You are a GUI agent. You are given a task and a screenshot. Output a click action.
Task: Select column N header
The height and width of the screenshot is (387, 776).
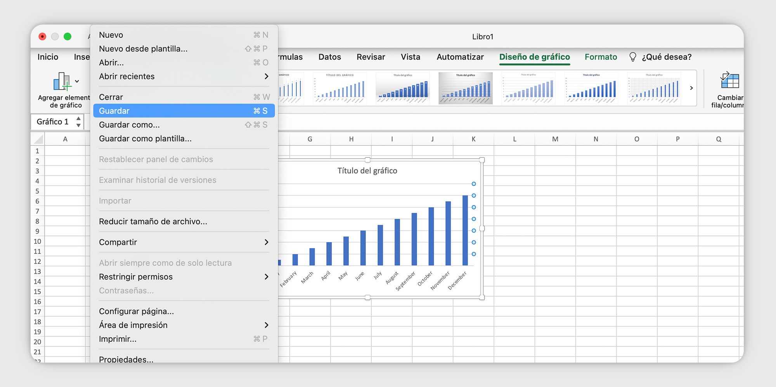(x=596, y=139)
